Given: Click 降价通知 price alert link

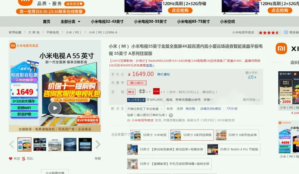Looking at the screenshot, I should tap(163, 74).
